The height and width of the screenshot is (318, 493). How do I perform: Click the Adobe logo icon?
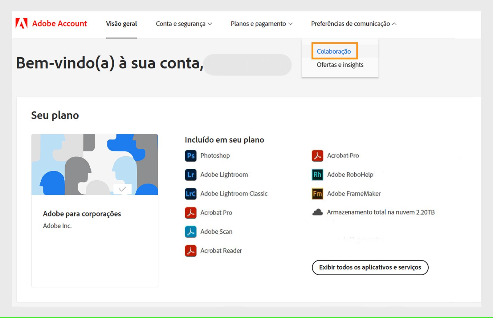pos(22,23)
